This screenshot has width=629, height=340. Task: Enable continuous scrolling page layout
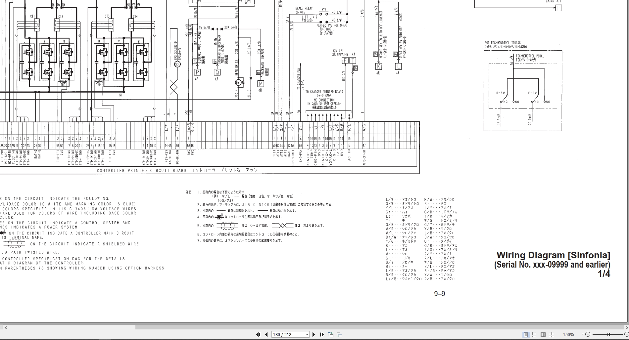pyautogui.click(x=534, y=334)
